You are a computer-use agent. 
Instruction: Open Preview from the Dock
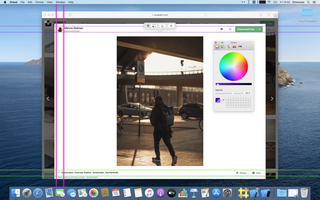point(49,193)
